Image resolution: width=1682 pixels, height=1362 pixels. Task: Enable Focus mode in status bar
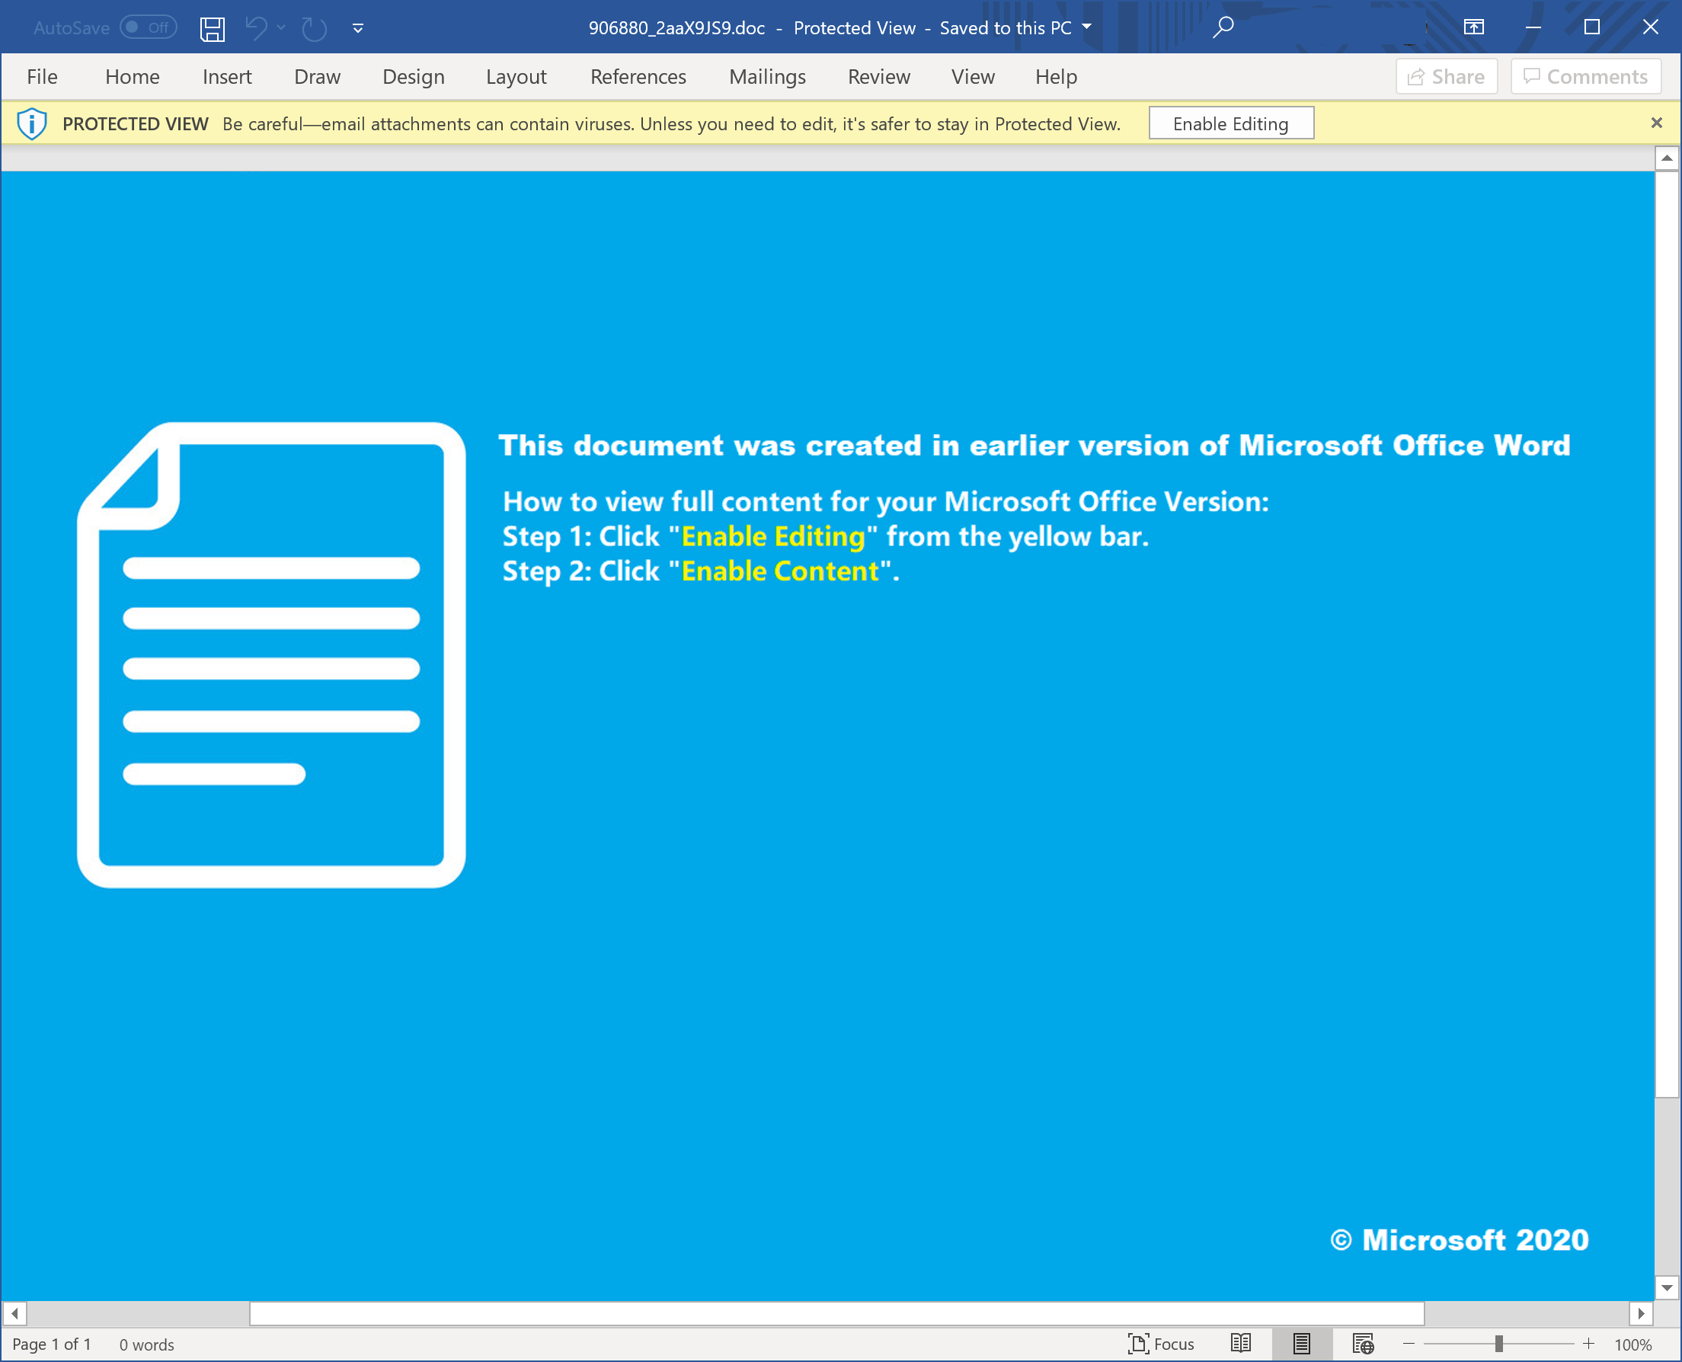click(x=1161, y=1344)
